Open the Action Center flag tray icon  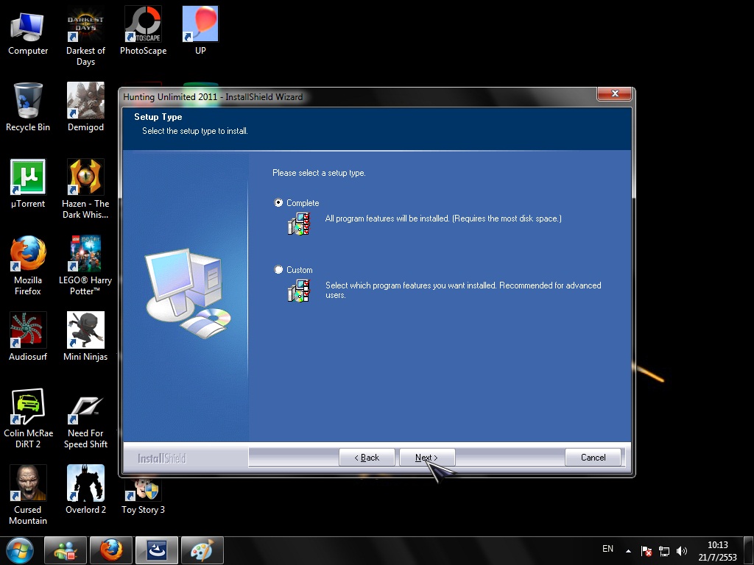[x=646, y=550]
